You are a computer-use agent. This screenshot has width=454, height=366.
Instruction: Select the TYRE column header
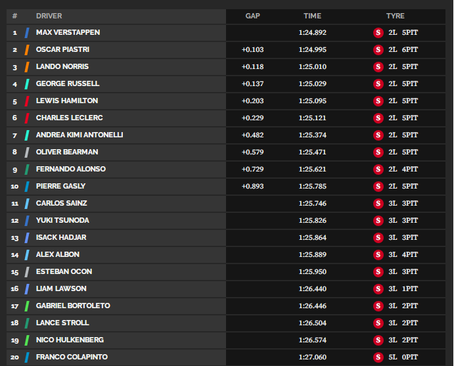396,16
